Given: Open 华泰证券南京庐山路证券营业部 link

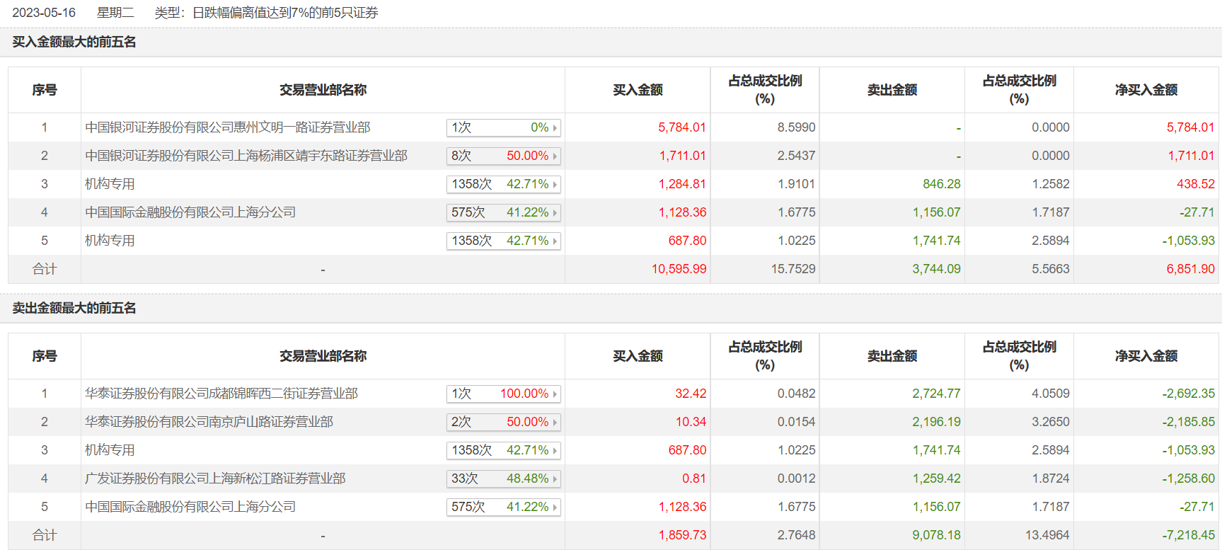Looking at the screenshot, I should click(209, 422).
